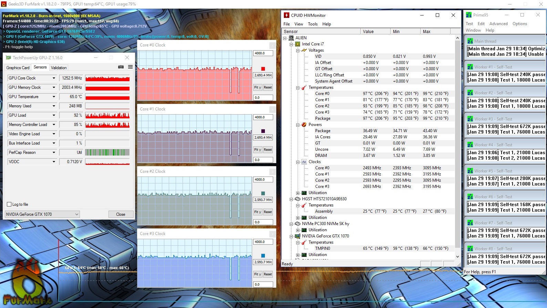Click the Main thread window icon in Prime95
Viewport: 547px width, 308px height.
tap(470, 41)
